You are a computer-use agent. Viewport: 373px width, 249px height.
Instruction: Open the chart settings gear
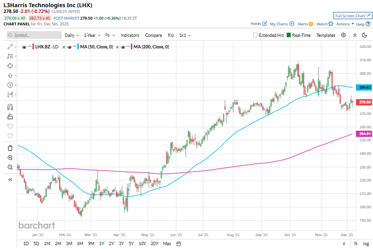(343, 35)
